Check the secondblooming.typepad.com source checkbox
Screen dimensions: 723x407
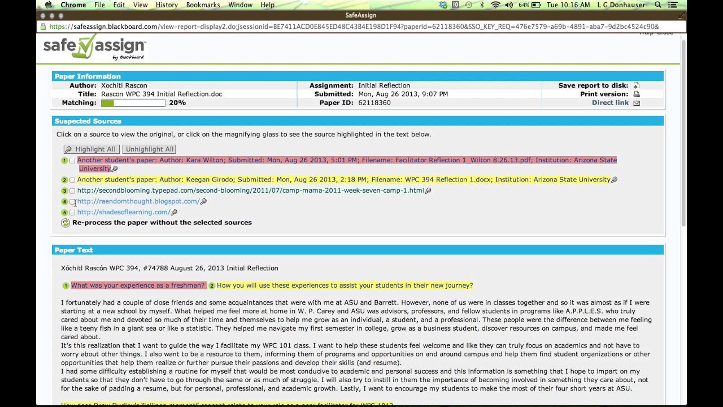72,191
